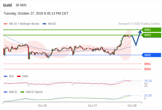Image resolution: width=162 pixels, height=110 pixels.
Task: Click the blue MACD legend swatch
Action: pyautogui.click(x=5, y=92)
